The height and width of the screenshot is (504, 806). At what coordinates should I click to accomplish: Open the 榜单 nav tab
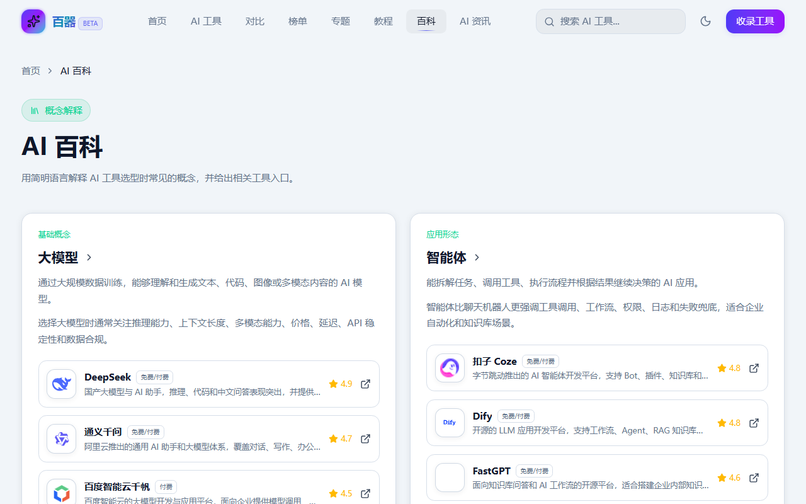(x=298, y=21)
